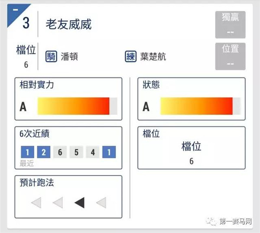260x233 pixels.
Task: Click the 練 trainer icon badge
Action: tap(131, 57)
